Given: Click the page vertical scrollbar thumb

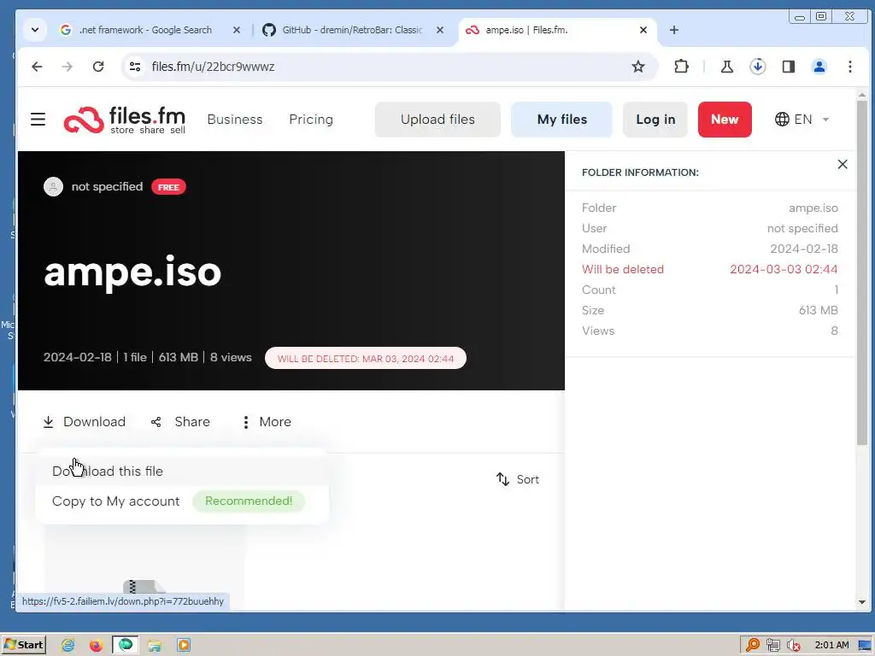Looking at the screenshot, I should click(x=861, y=272).
